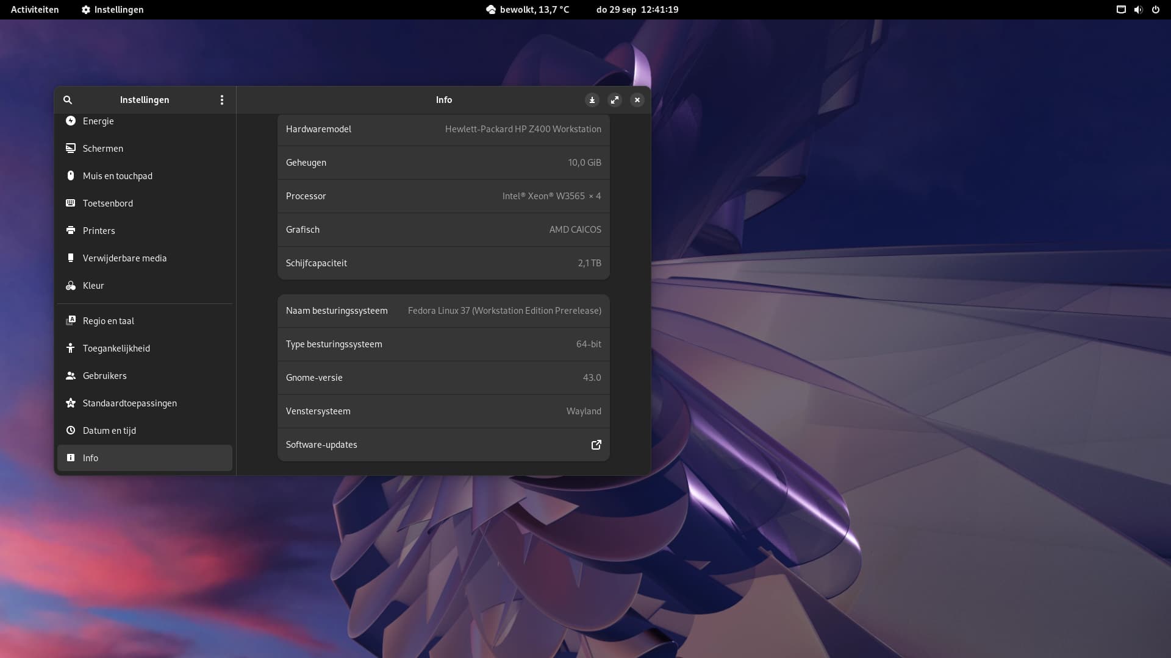The width and height of the screenshot is (1171, 658).
Task: Click the 43.0 Gnome version value
Action: tap(592, 378)
